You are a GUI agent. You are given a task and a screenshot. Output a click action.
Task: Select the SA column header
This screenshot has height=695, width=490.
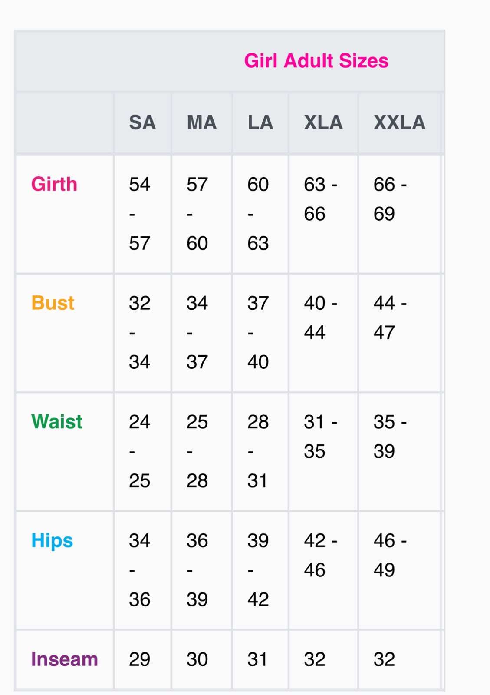(x=142, y=122)
